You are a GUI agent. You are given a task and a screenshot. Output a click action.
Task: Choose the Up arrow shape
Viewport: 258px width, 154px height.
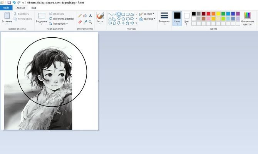114,23
